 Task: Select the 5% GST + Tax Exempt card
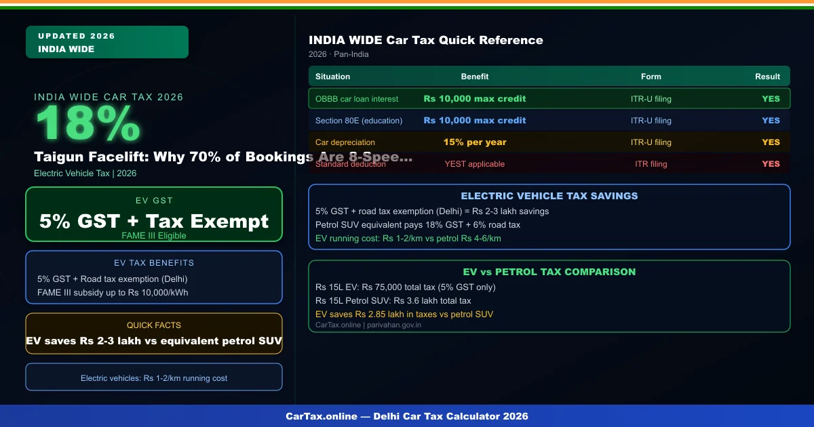pos(154,214)
